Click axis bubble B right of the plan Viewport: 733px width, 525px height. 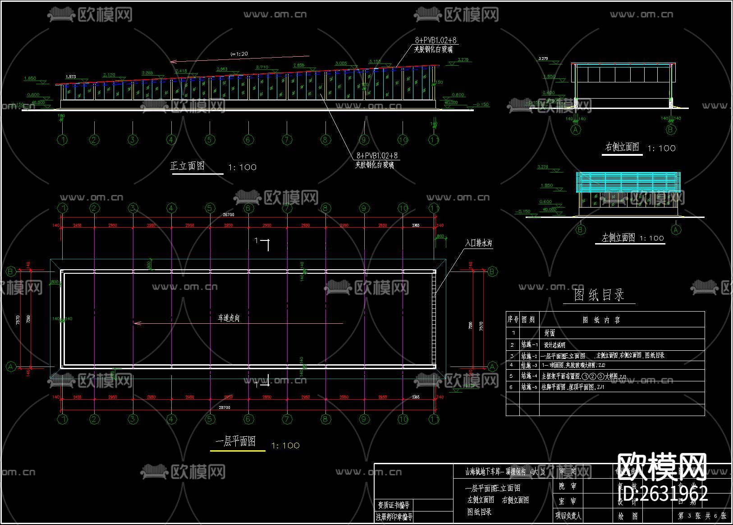tap(492, 271)
